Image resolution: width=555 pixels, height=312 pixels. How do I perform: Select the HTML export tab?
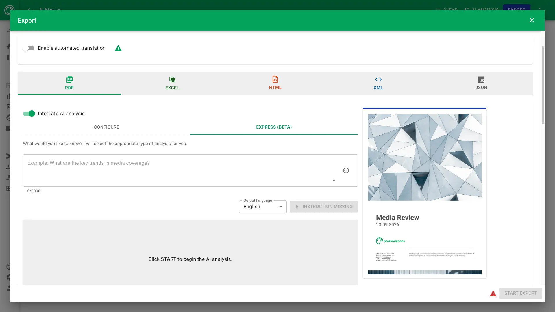coord(275,83)
